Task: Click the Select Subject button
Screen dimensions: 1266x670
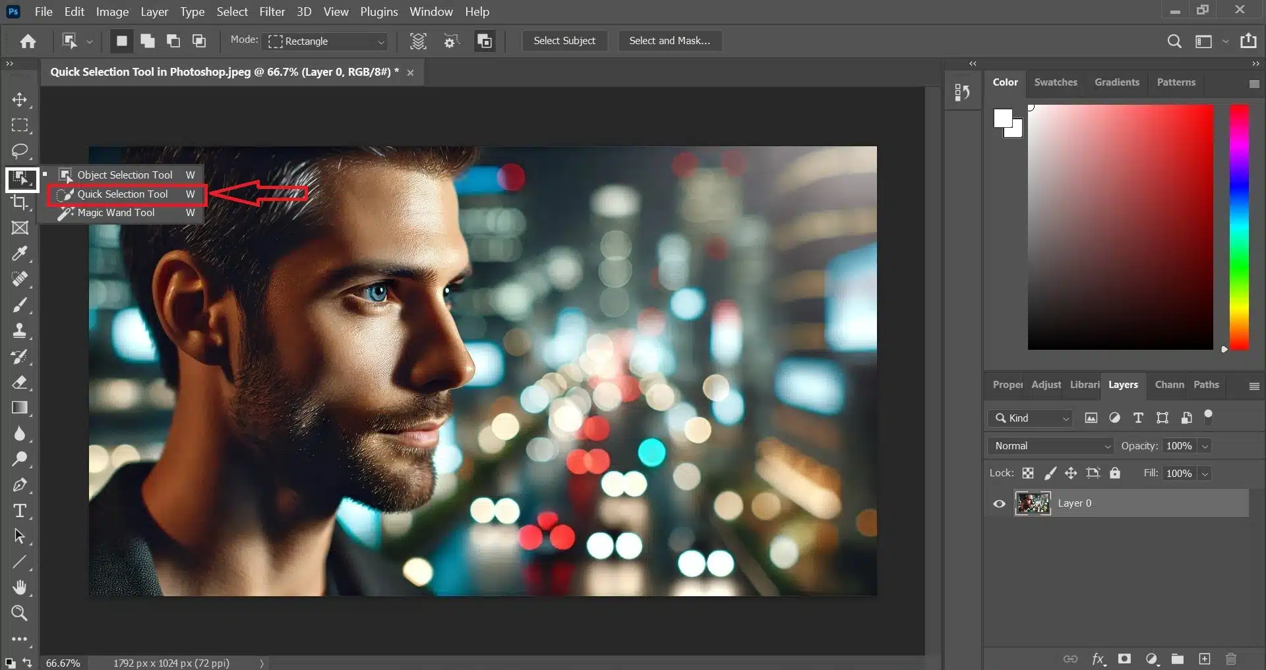Action: click(564, 41)
